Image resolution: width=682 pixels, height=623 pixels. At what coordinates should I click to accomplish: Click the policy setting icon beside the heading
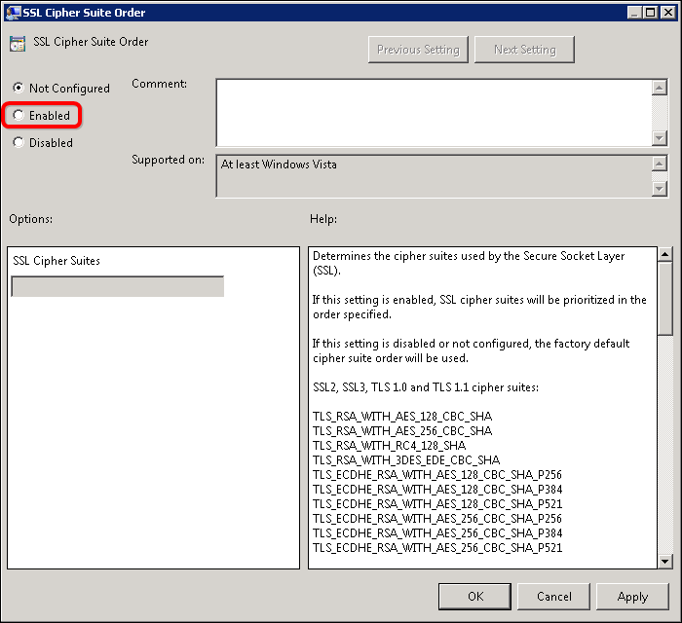pos(18,44)
